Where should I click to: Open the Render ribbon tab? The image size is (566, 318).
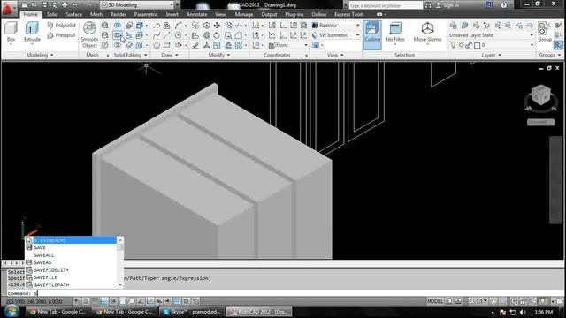118,14
